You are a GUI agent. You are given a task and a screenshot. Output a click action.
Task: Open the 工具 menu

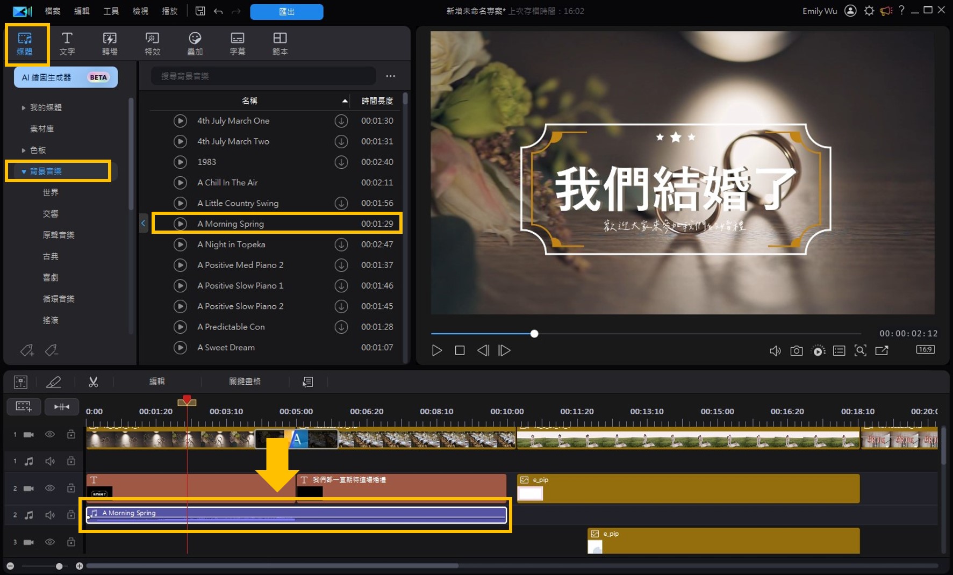(111, 11)
